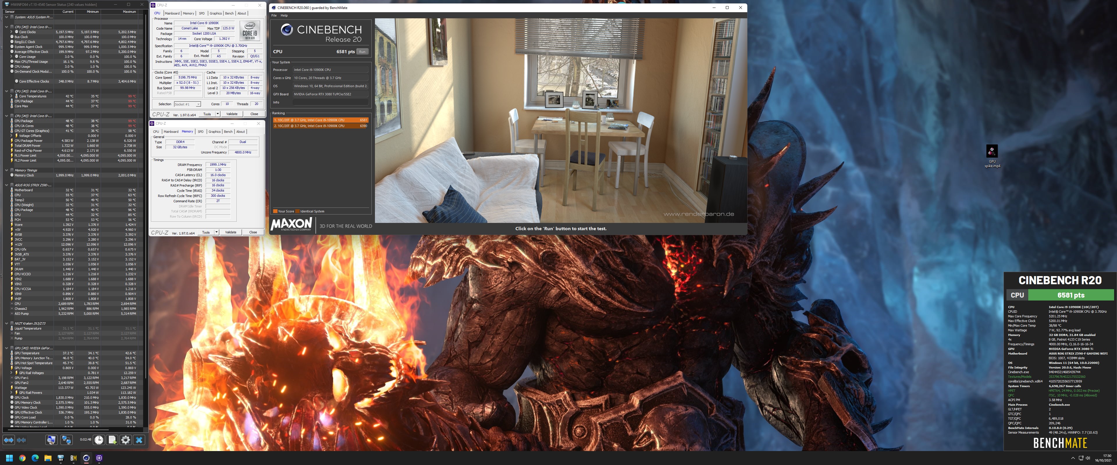1117x465 pixels.
Task: Switch to Cinebench taskbar icon
Action: coord(86,458)
